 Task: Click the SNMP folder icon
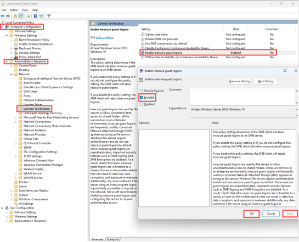tap(20, 148)
